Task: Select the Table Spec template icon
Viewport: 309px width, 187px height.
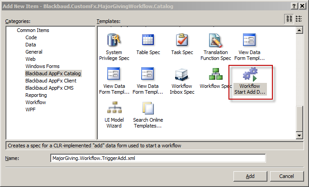Action: pyautogui.click(x=148, y=40)
